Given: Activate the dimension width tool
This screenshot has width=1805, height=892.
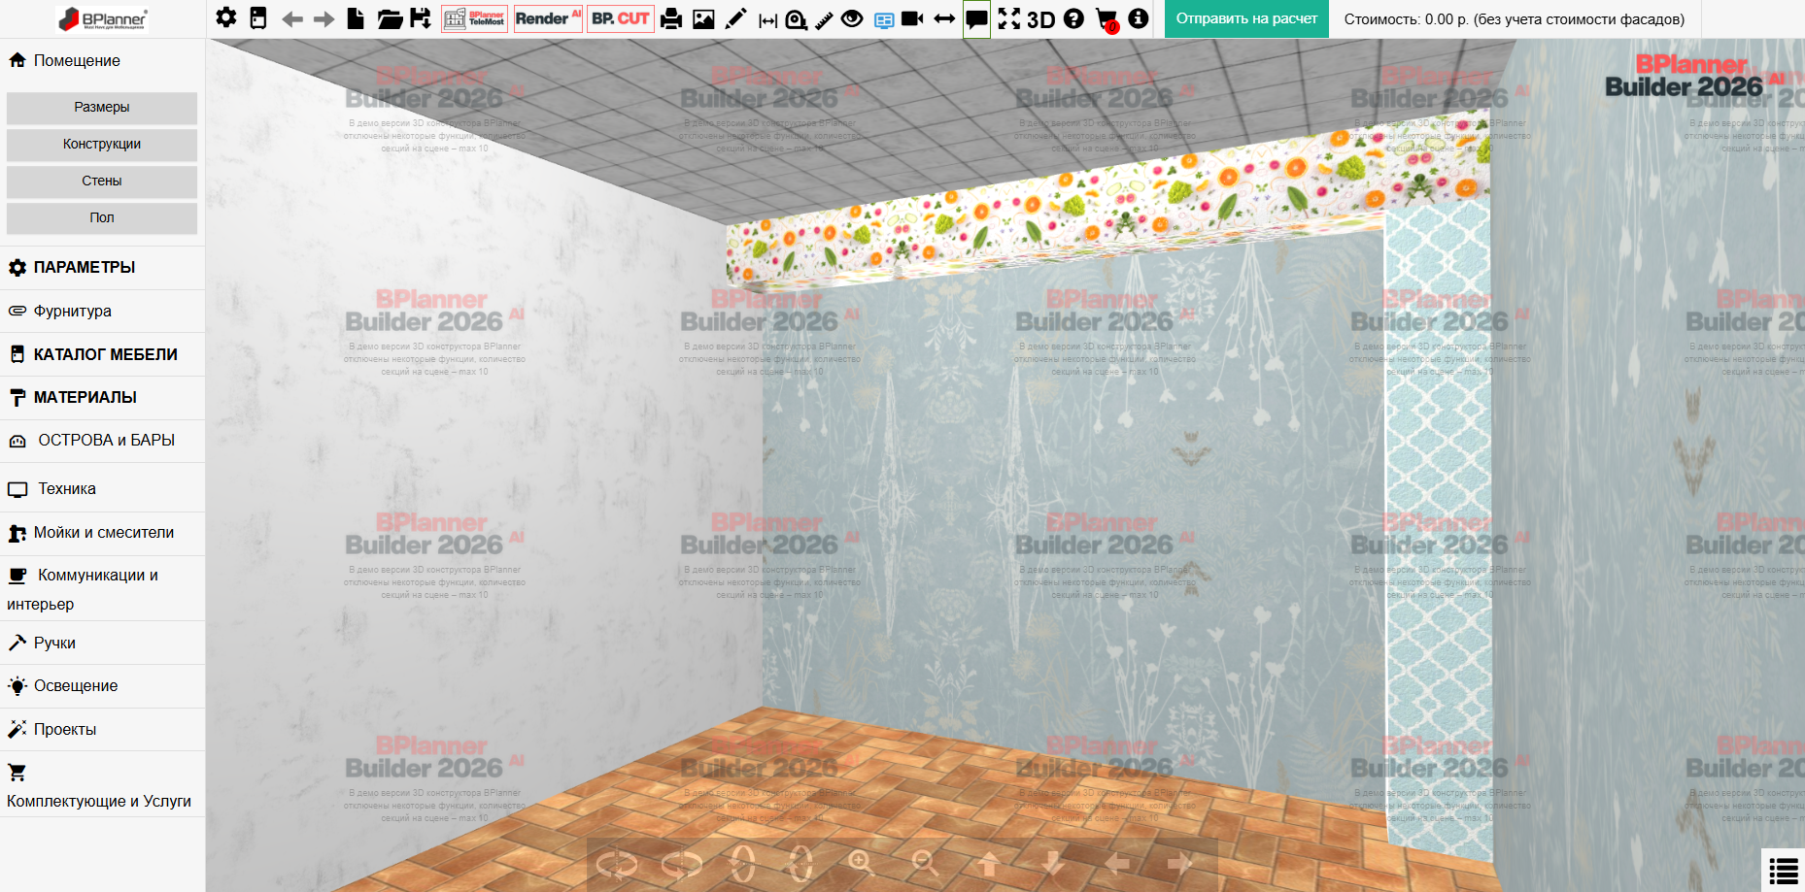Looking at the screenshot, I should (x=768, y=19).
